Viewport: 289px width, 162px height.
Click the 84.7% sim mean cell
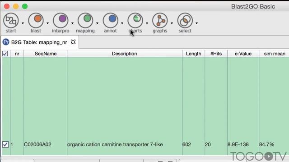266,144
